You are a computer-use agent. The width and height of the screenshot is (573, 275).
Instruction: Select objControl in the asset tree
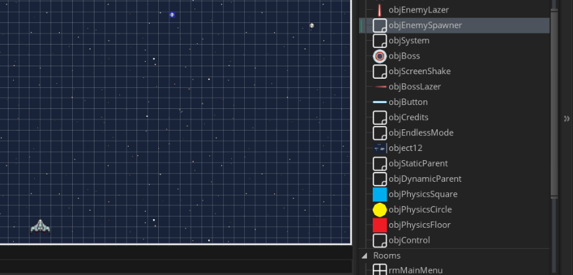click(x=410, y=240)
